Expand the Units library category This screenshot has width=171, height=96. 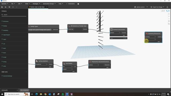point(5,66)
